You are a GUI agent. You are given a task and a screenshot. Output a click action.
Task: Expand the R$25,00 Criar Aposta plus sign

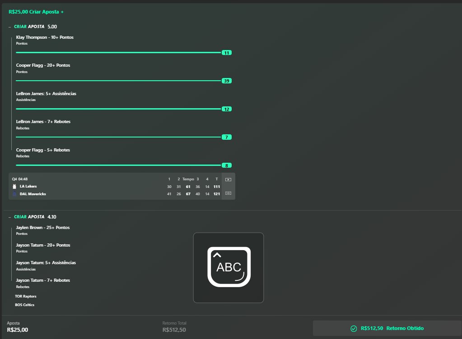pyautogui.click(x=62, y=12)
